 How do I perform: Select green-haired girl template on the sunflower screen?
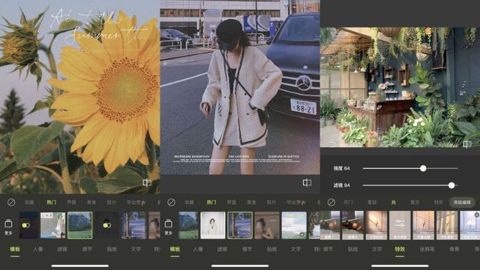[53, 225]
